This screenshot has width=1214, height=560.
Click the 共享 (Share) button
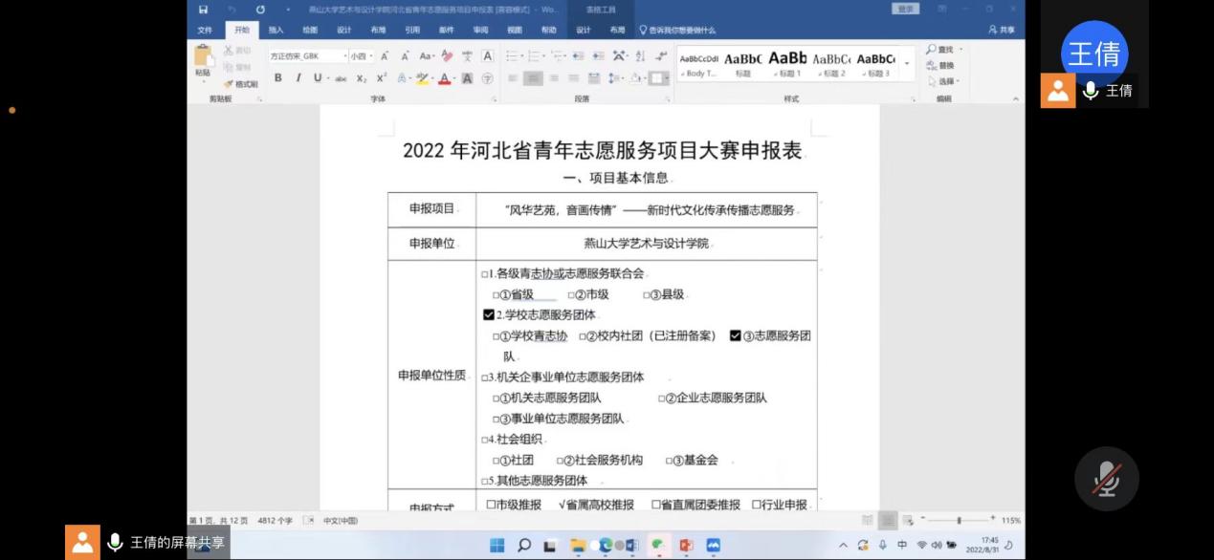tap(1002, 30)
